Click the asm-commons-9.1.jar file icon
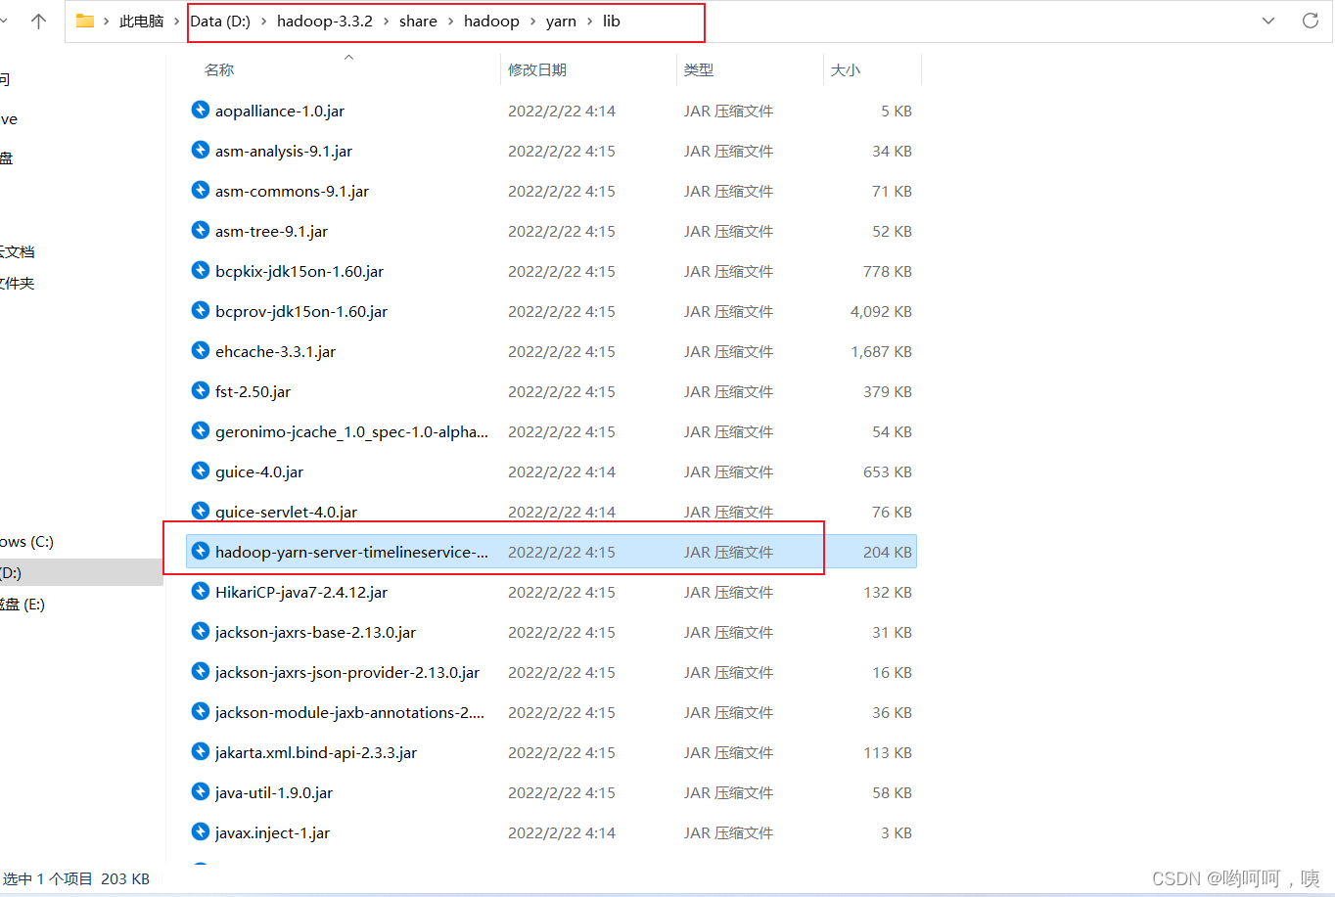The image size is (1335, 897). [201, 190]
